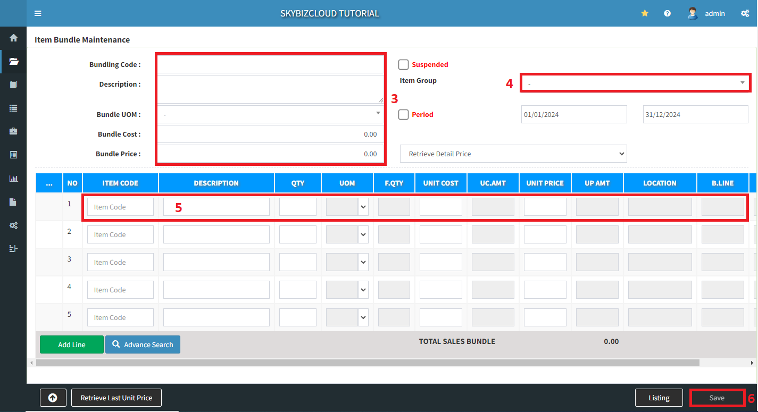The height and width of the screenshot is (412, 758).
Task: Enable the Period checkbox
Action: click(403, 114)
